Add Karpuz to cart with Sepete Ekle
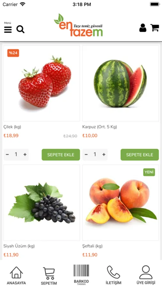The height and width of the screenshot is (287, 162). point(140,155)
